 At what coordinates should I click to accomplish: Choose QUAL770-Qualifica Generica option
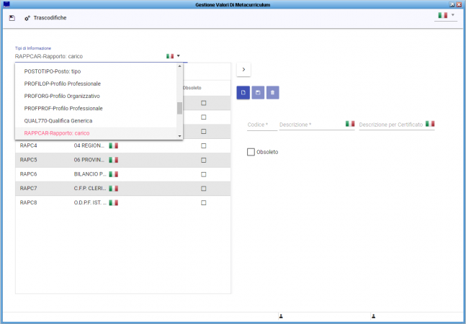pyautogui.click(x=58, y=120)
